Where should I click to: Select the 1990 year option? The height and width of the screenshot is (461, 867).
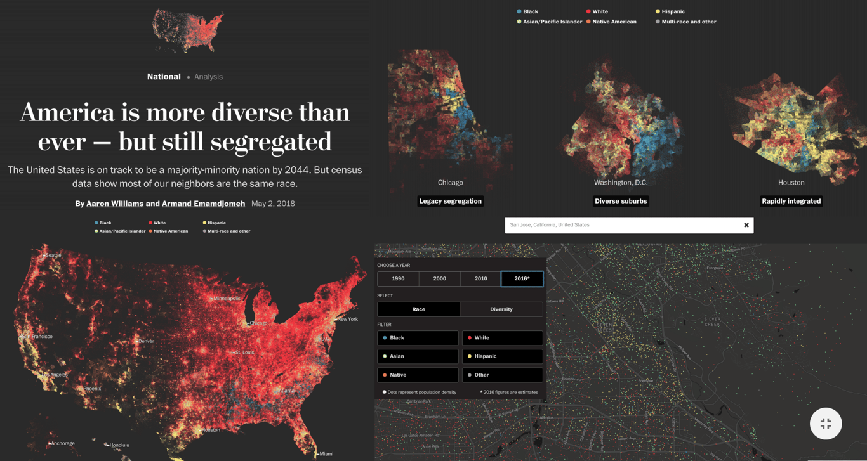[x=398, y=278]
